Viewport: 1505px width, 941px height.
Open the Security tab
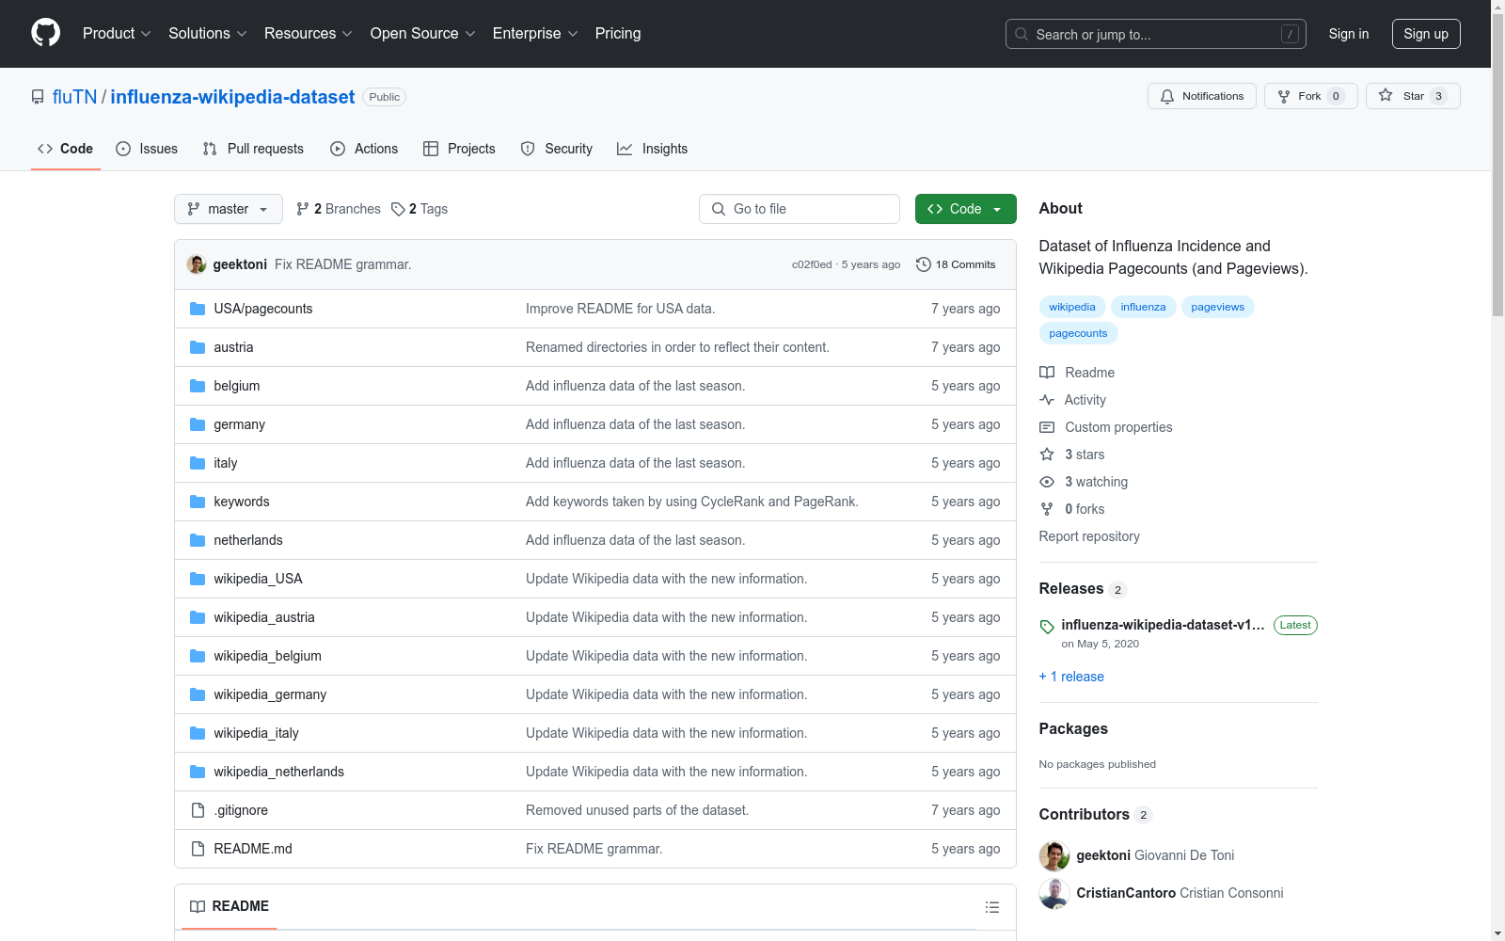click(x=557, y=149)
